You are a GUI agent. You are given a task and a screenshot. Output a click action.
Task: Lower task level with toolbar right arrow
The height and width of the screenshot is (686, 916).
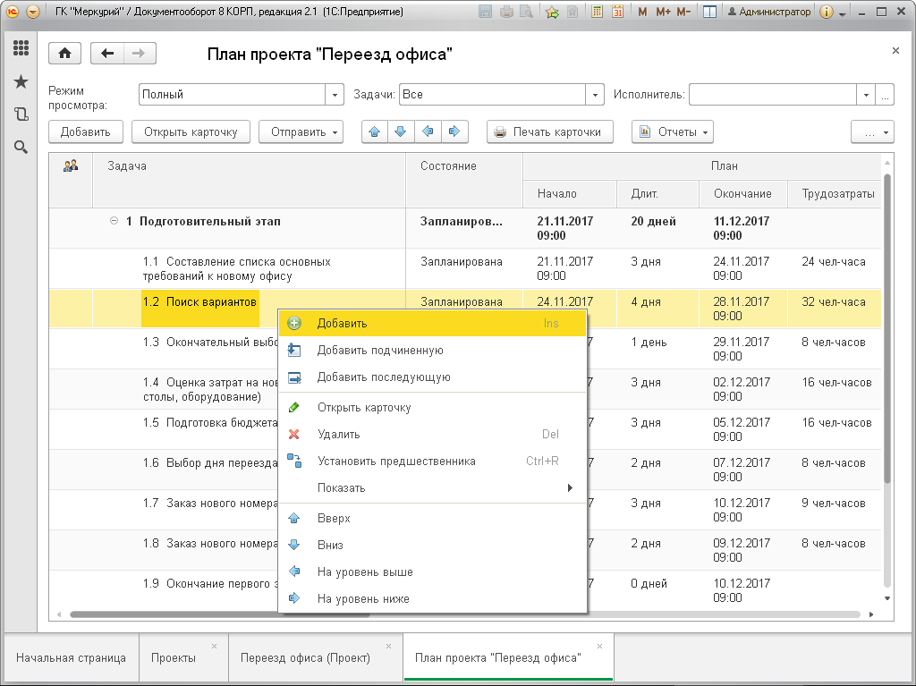[454, 132]
